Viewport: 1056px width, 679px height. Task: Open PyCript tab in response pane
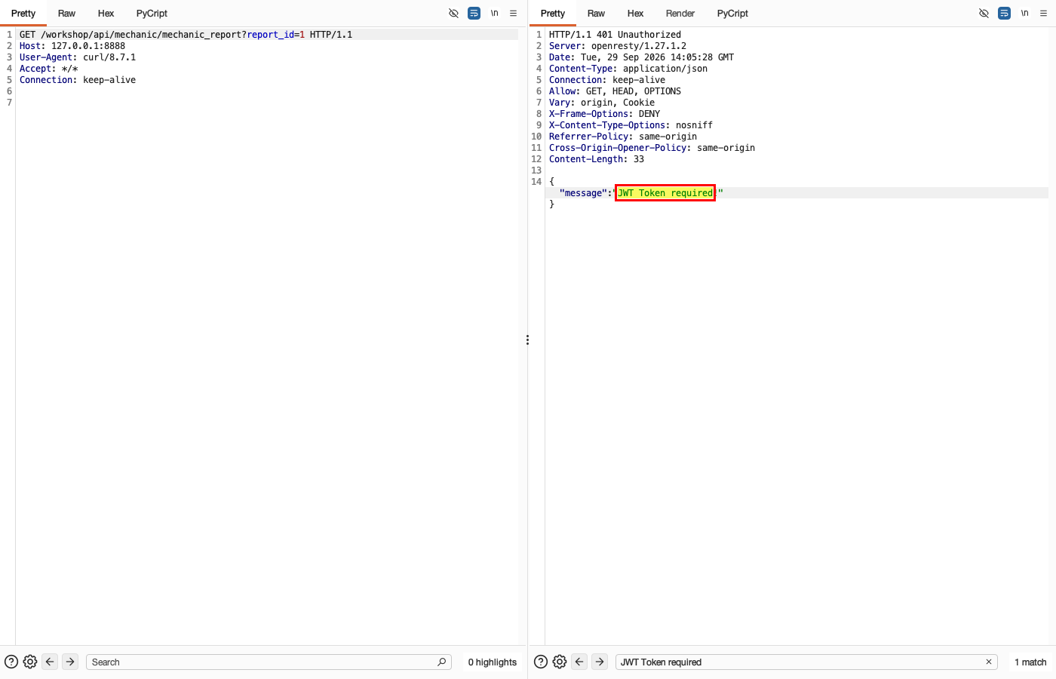[x=732, y=14]
